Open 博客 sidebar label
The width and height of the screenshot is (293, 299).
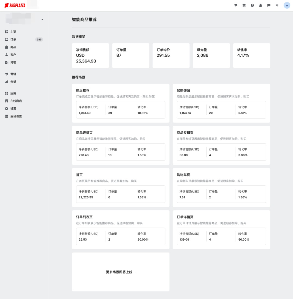click(13, 62)
